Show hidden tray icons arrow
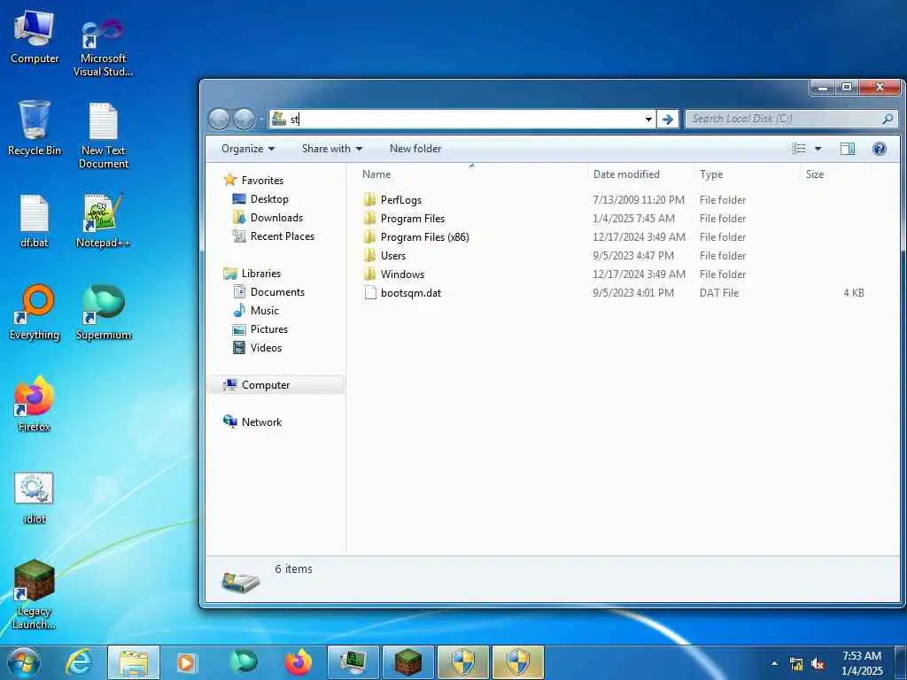The height and width of the screenshot is (680, 907). pyautogui.click(x=774, y=664)
